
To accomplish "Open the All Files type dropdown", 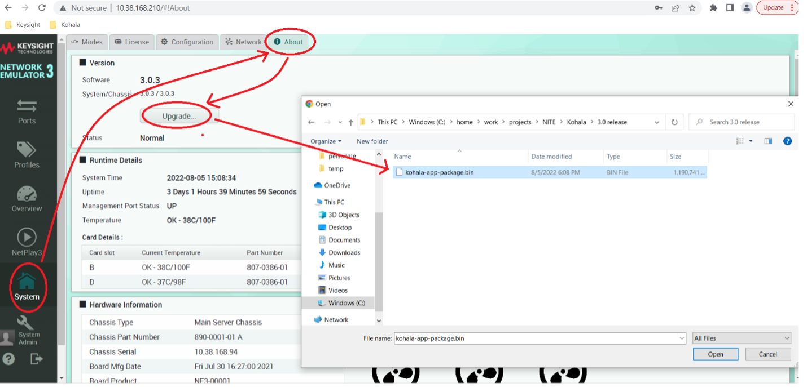I will coord(742,338).
